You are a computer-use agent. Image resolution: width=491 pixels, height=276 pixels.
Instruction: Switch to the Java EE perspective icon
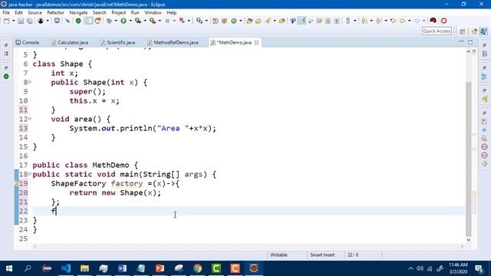click(x=474, y=31)
